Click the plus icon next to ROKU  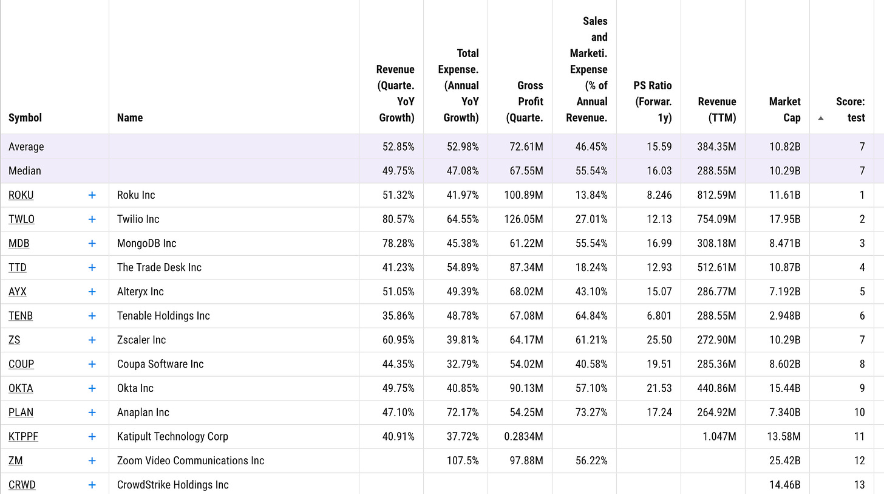[x=92, y=195]
